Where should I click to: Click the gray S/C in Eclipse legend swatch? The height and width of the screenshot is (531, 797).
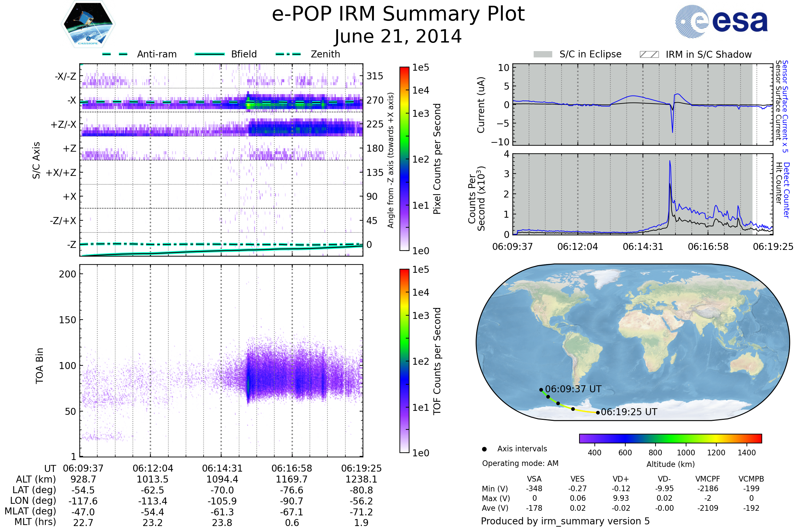[x=543, y=54]
